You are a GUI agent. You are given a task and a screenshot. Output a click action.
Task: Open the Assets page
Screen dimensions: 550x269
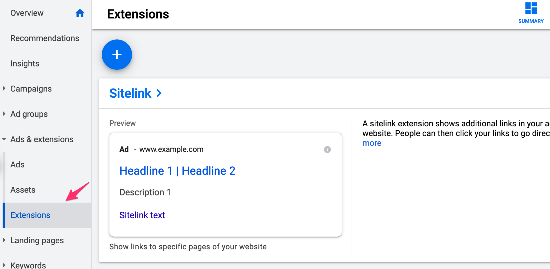pyautogui.click(x=23, y=190)
